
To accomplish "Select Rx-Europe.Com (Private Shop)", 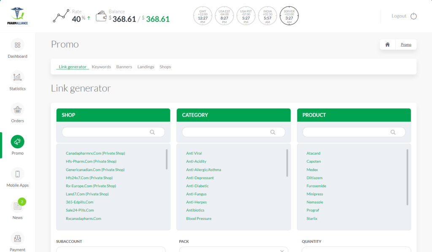I will (91, 186).
